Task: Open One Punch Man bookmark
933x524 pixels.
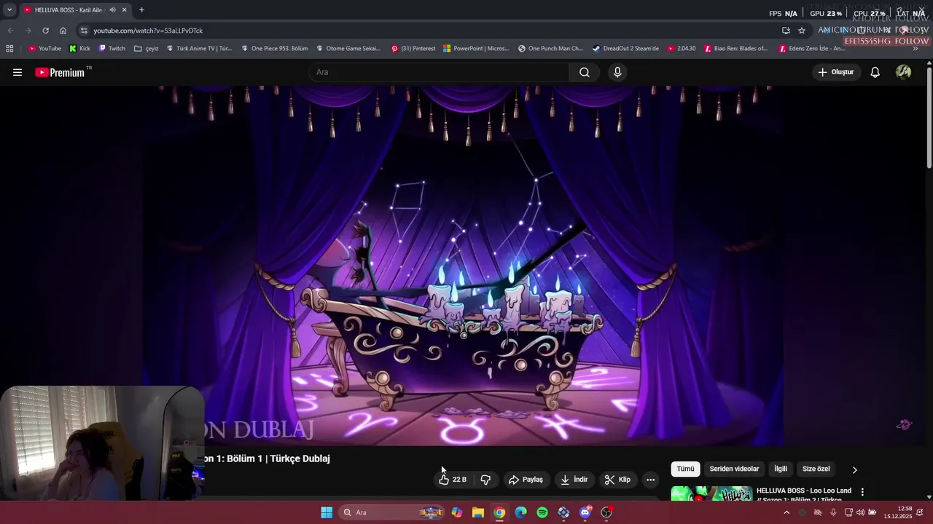Action: 550,49
